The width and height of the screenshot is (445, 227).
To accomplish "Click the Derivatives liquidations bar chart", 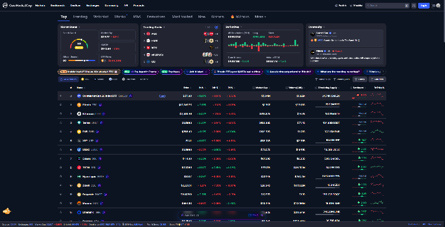I will tap(263, 46).
